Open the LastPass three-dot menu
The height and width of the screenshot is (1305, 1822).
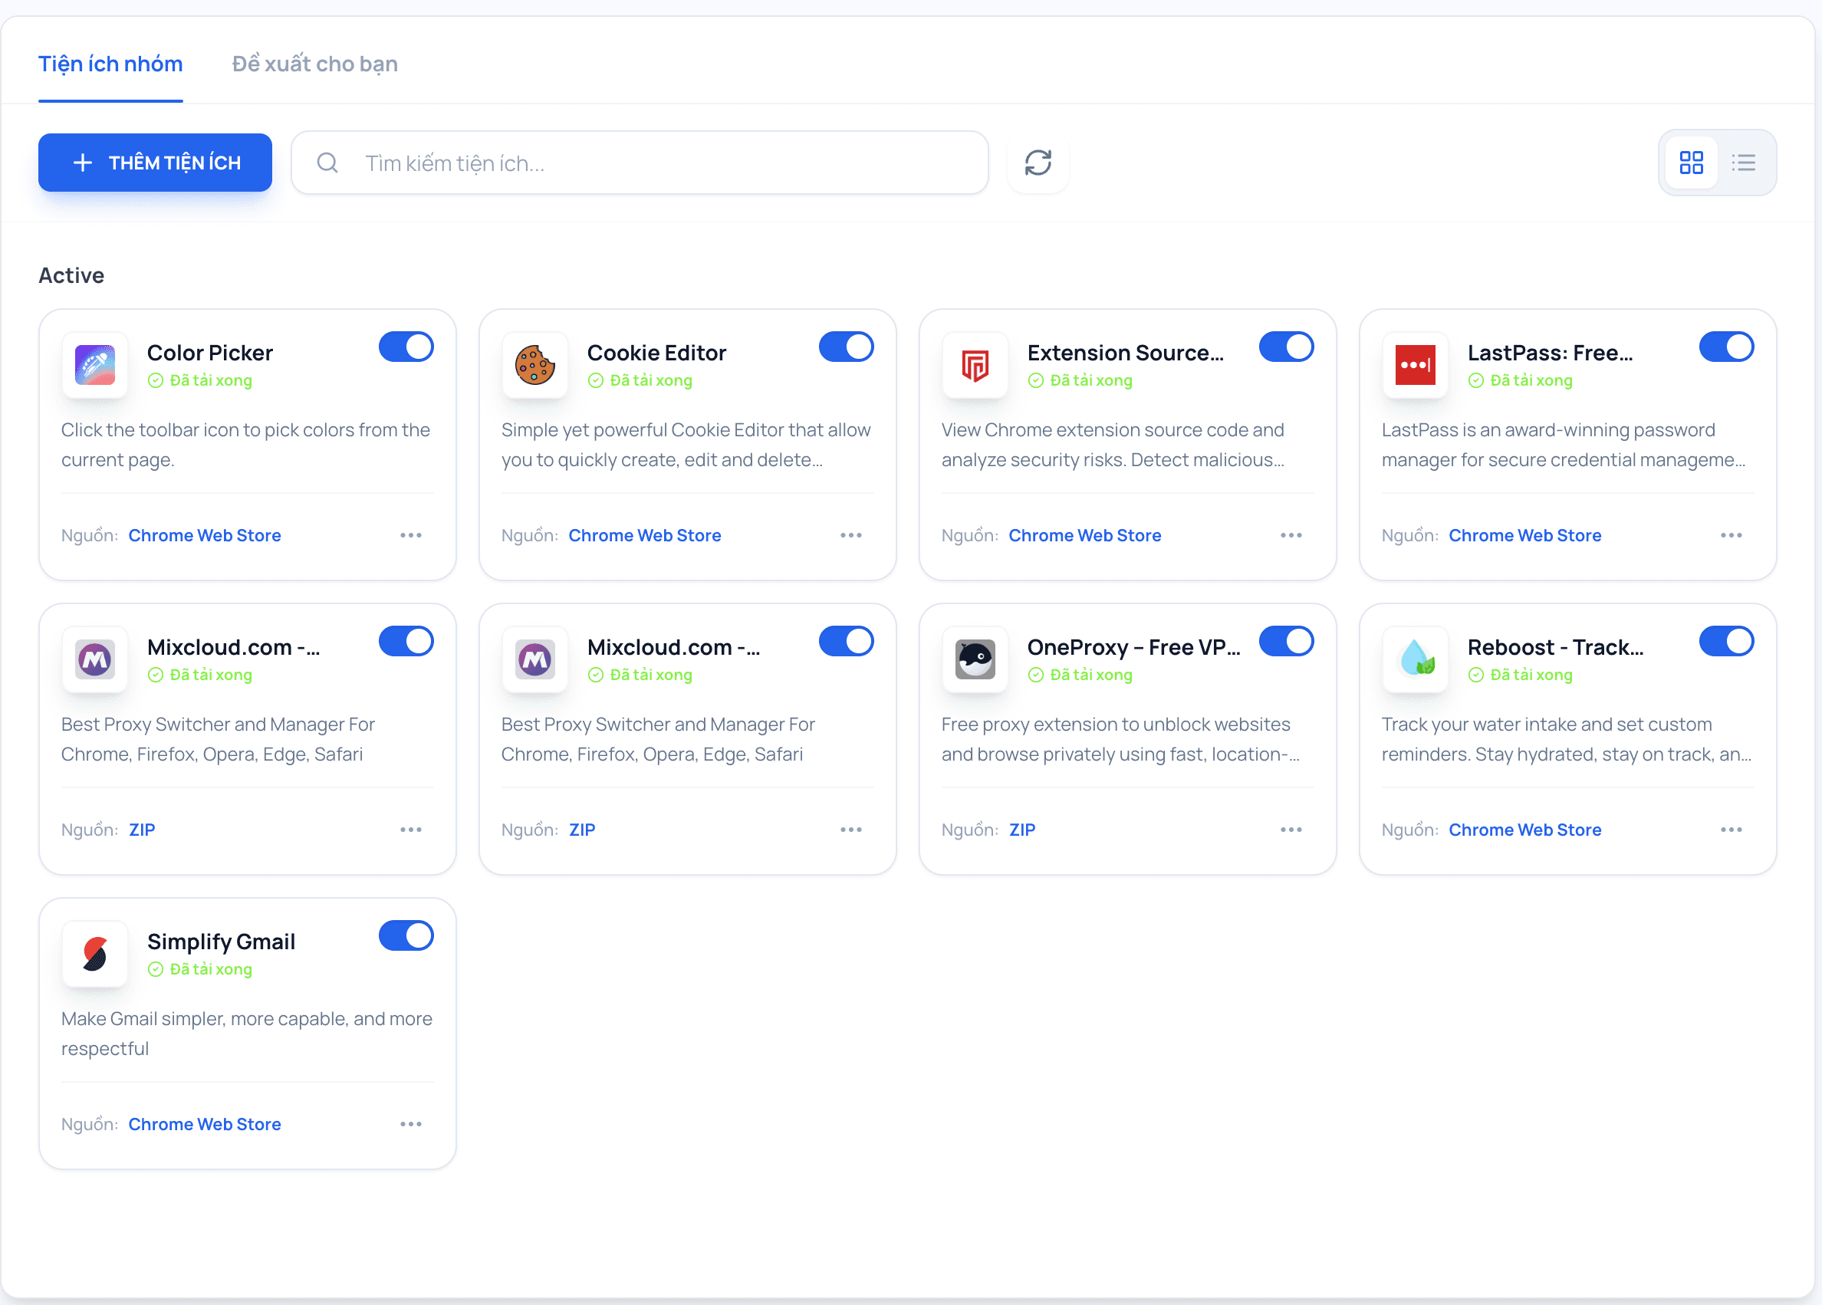[x=1732, y=536]
